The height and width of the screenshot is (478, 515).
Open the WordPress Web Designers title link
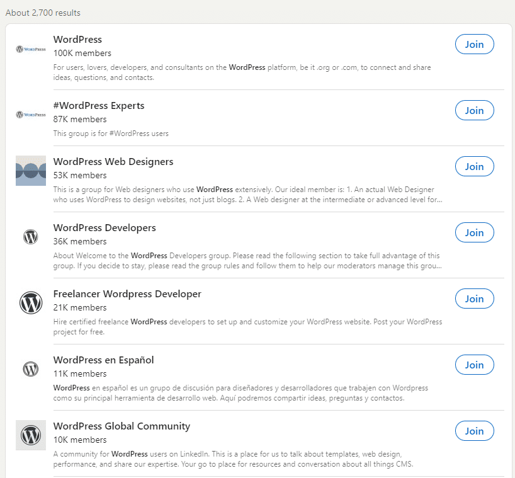113,162
